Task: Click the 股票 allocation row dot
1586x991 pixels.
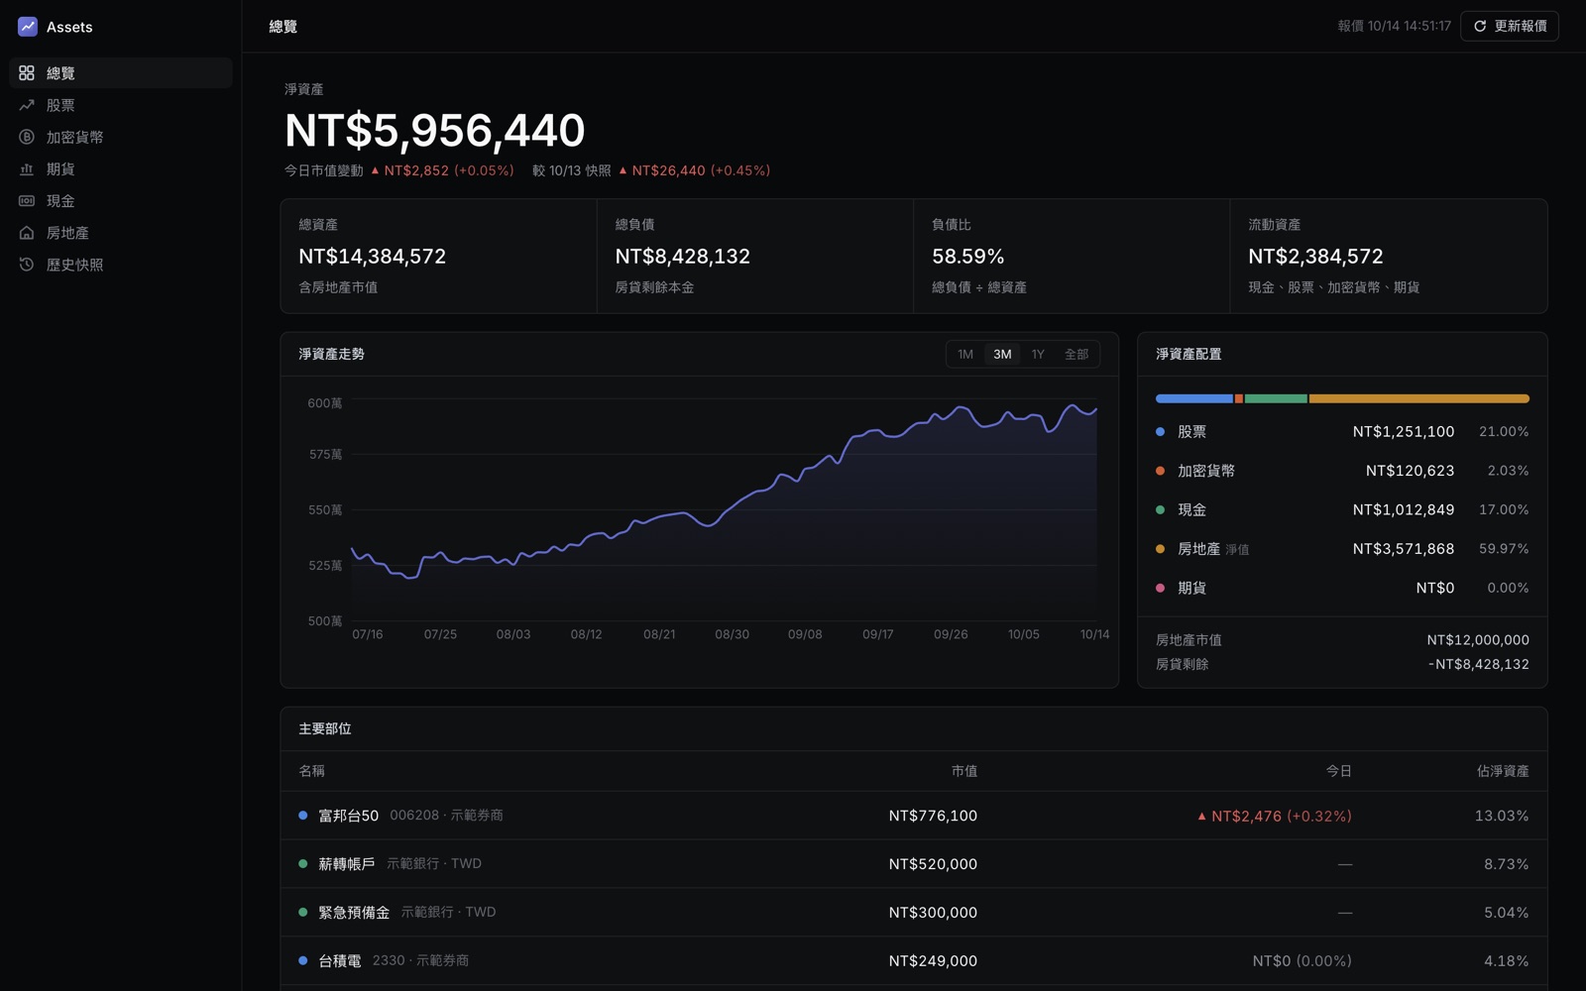Action: click(1160, 432)
